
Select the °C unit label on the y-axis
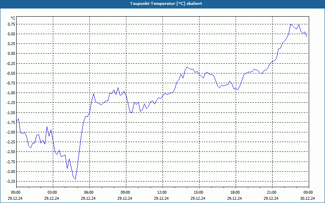[13, 18]
